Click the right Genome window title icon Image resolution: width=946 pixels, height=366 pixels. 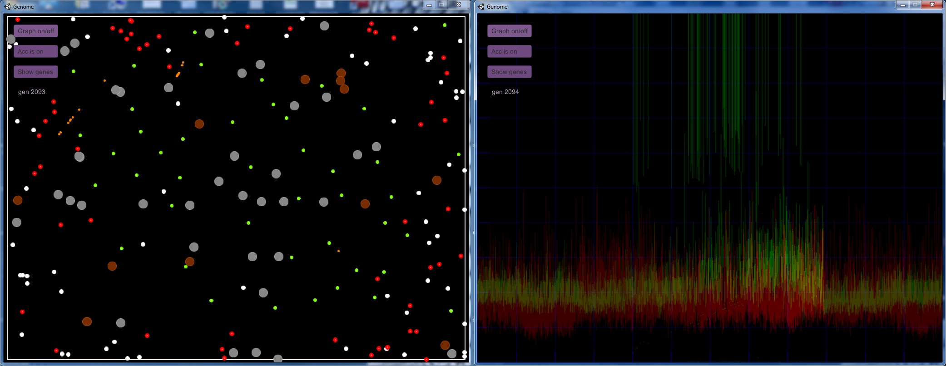[481, 6]
